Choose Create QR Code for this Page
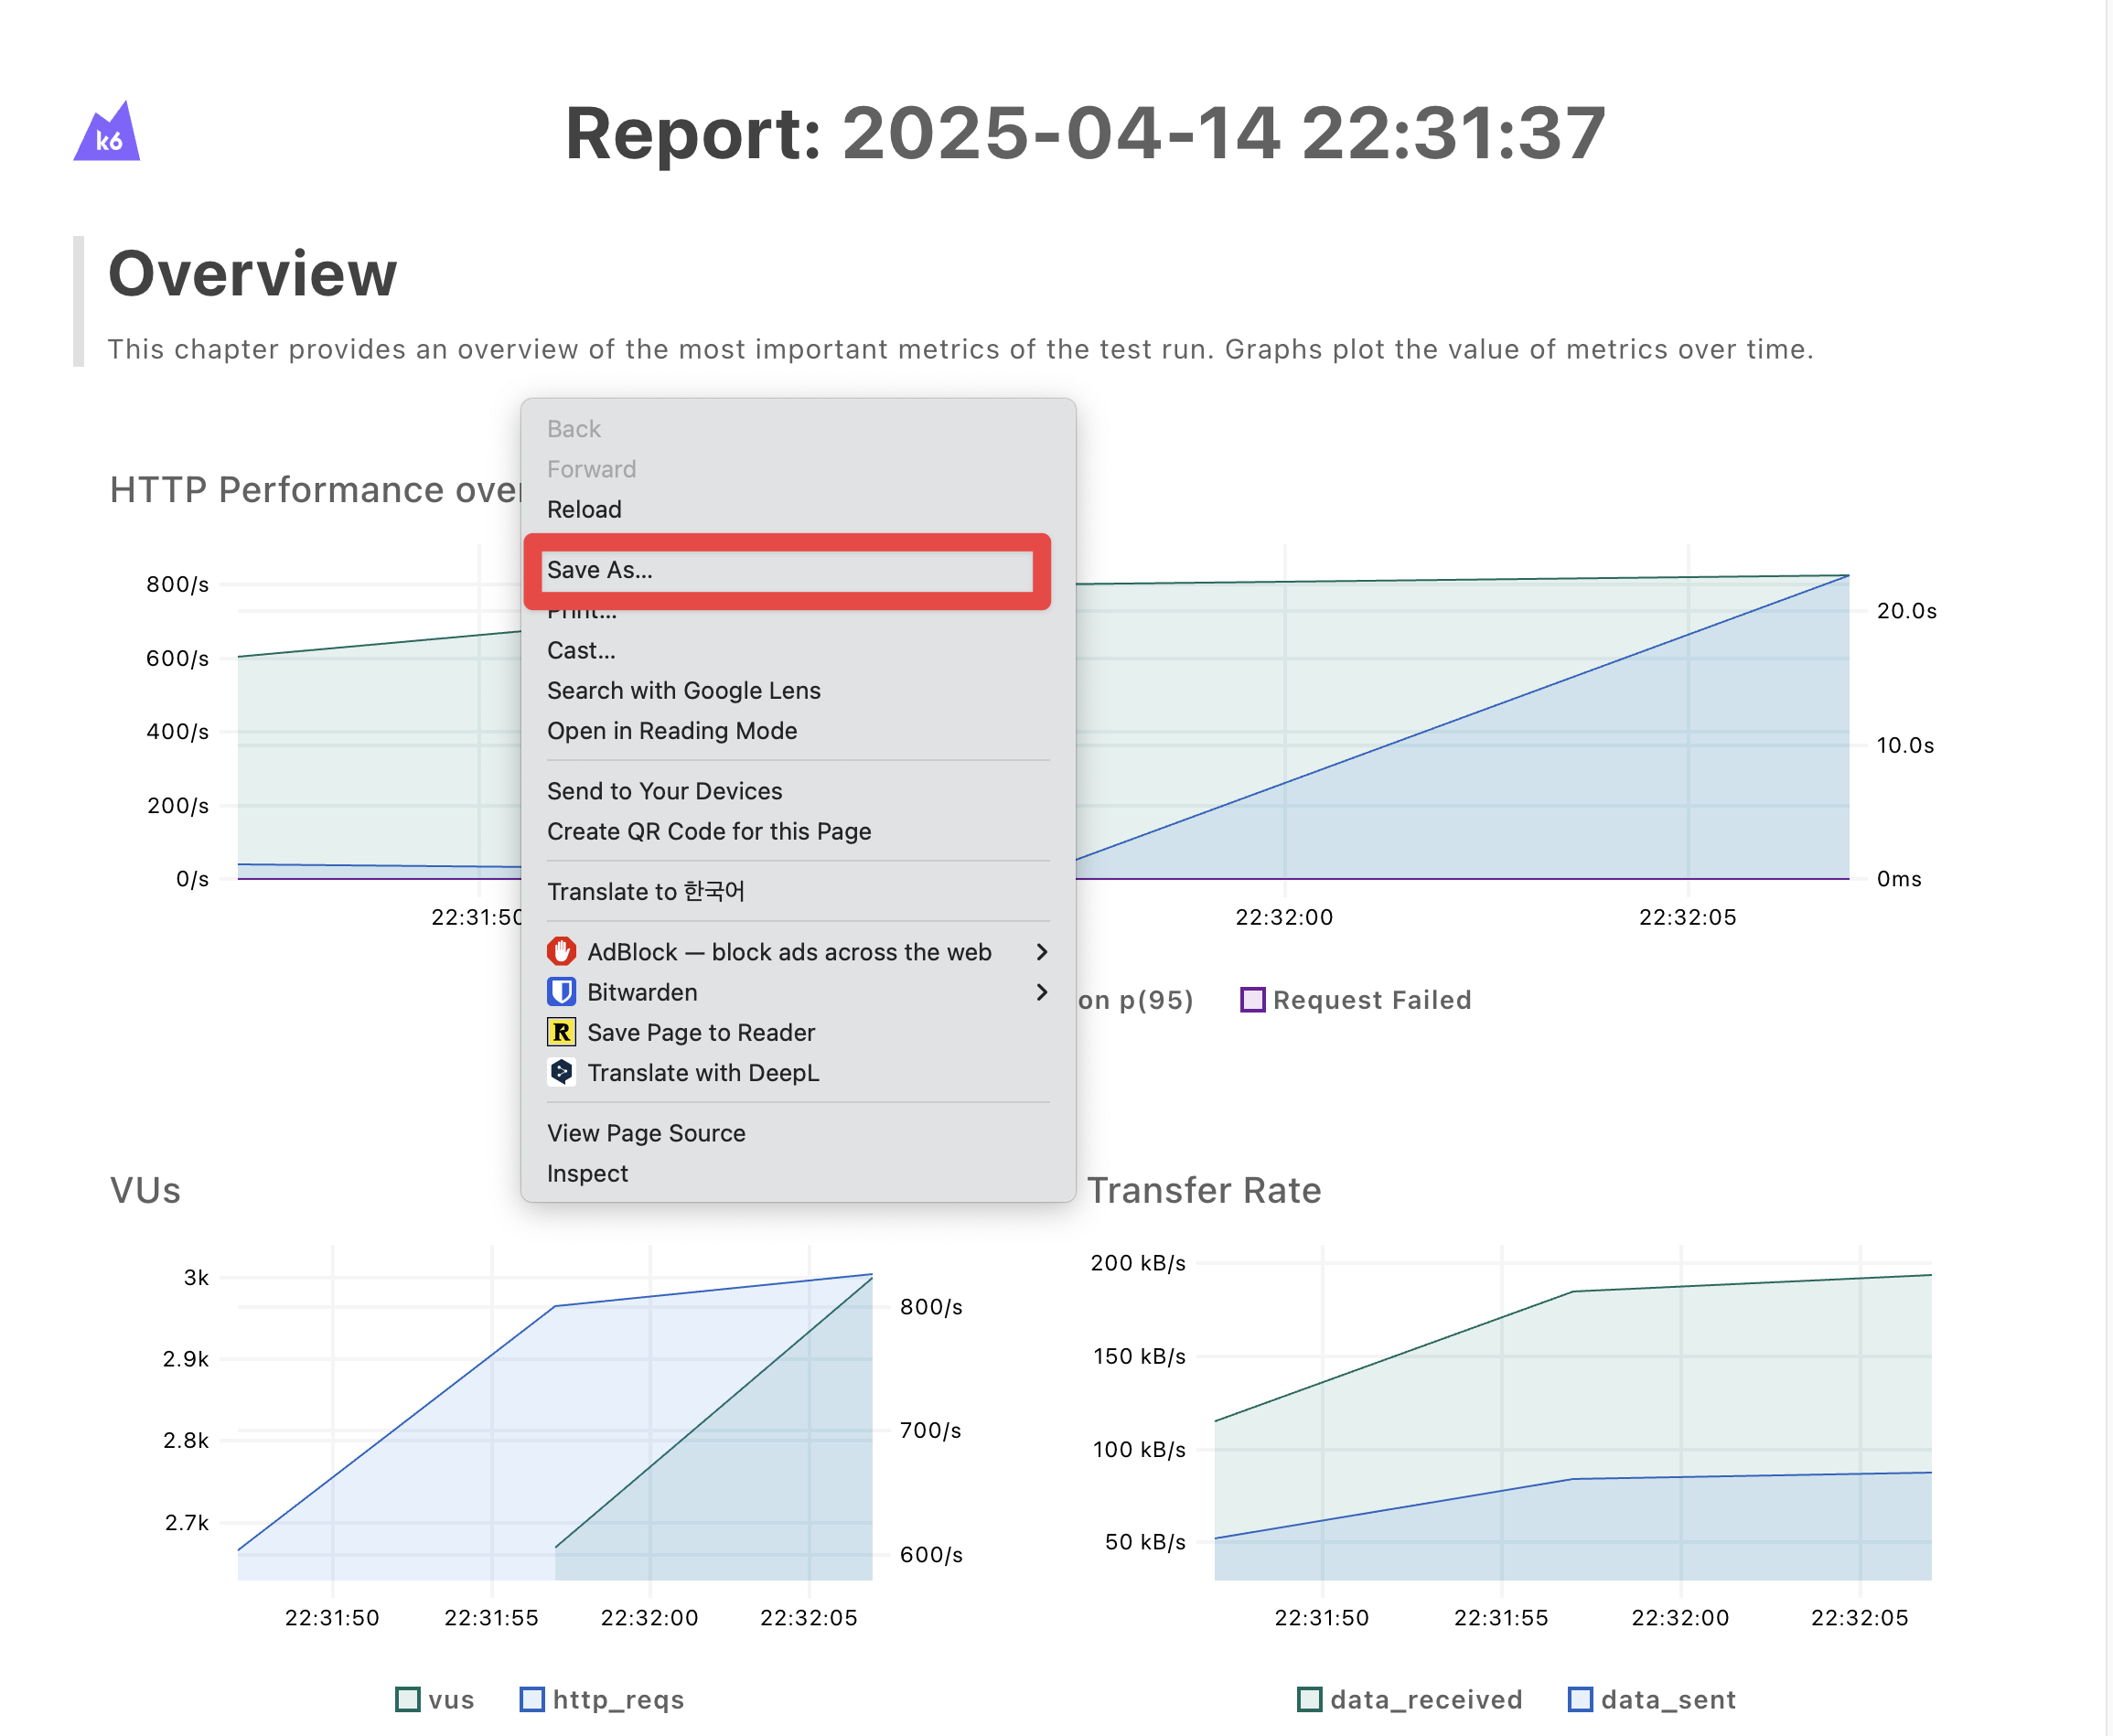The image size is (2113, 1736). [x=708, y=831]
